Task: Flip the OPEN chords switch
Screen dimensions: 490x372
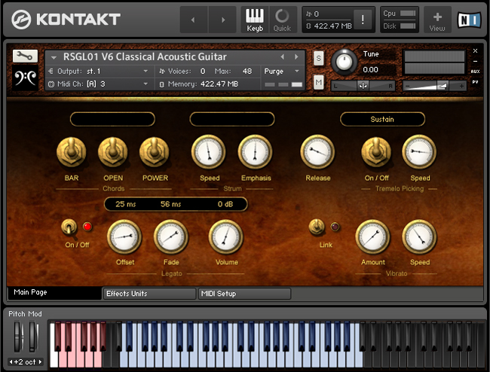Action: (113, 152)
